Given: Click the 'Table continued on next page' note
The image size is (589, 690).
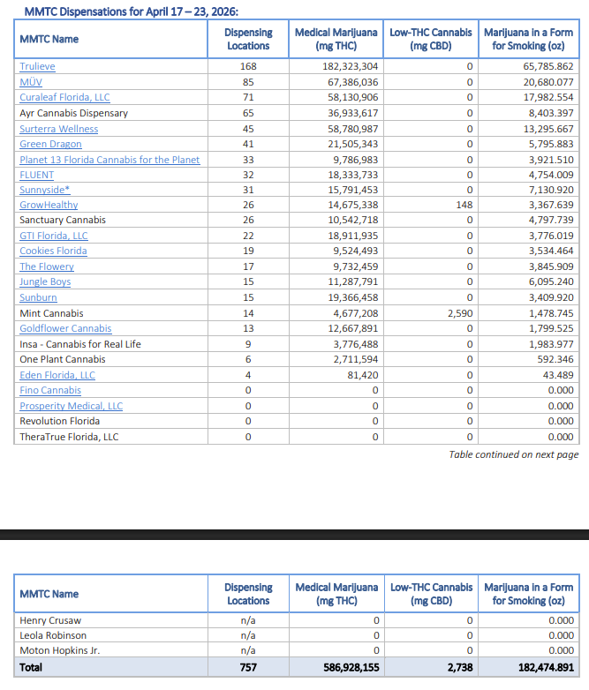Looking at the screenshot, I should click(514, 454).
